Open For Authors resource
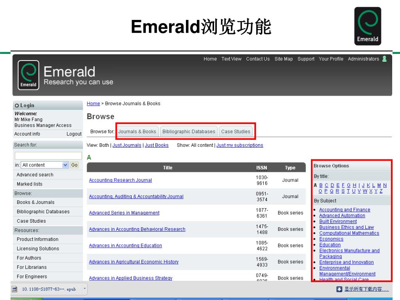The width and height of the screenshot is (400, 300). 29,258
